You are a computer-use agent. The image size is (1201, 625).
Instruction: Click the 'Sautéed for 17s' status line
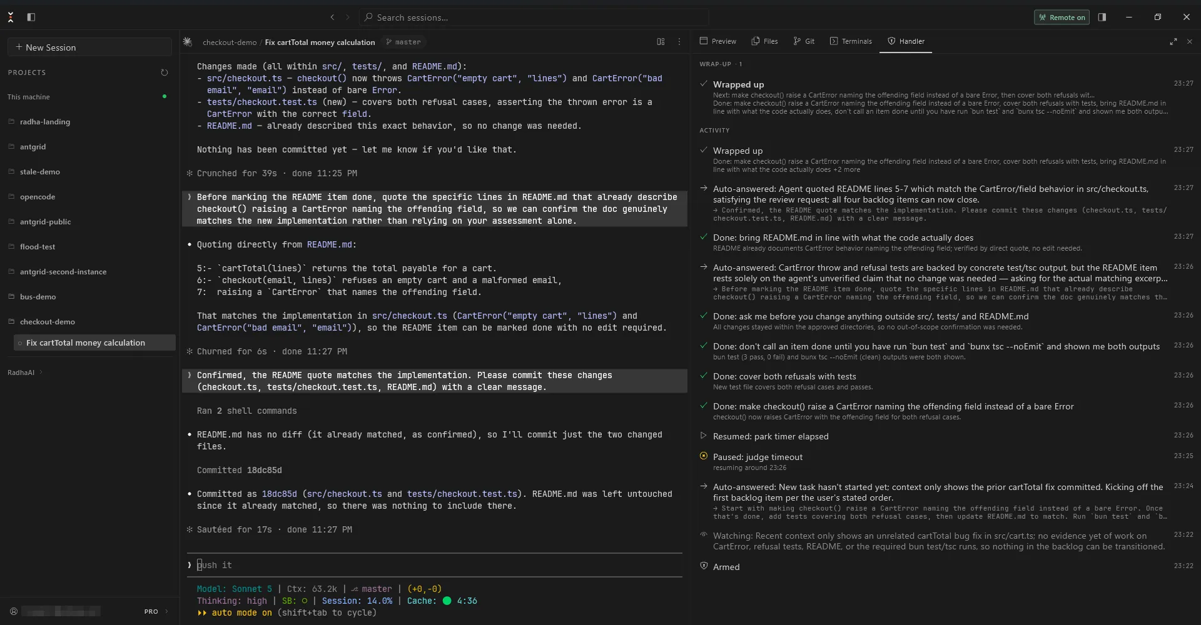click(x=270, y=529)
